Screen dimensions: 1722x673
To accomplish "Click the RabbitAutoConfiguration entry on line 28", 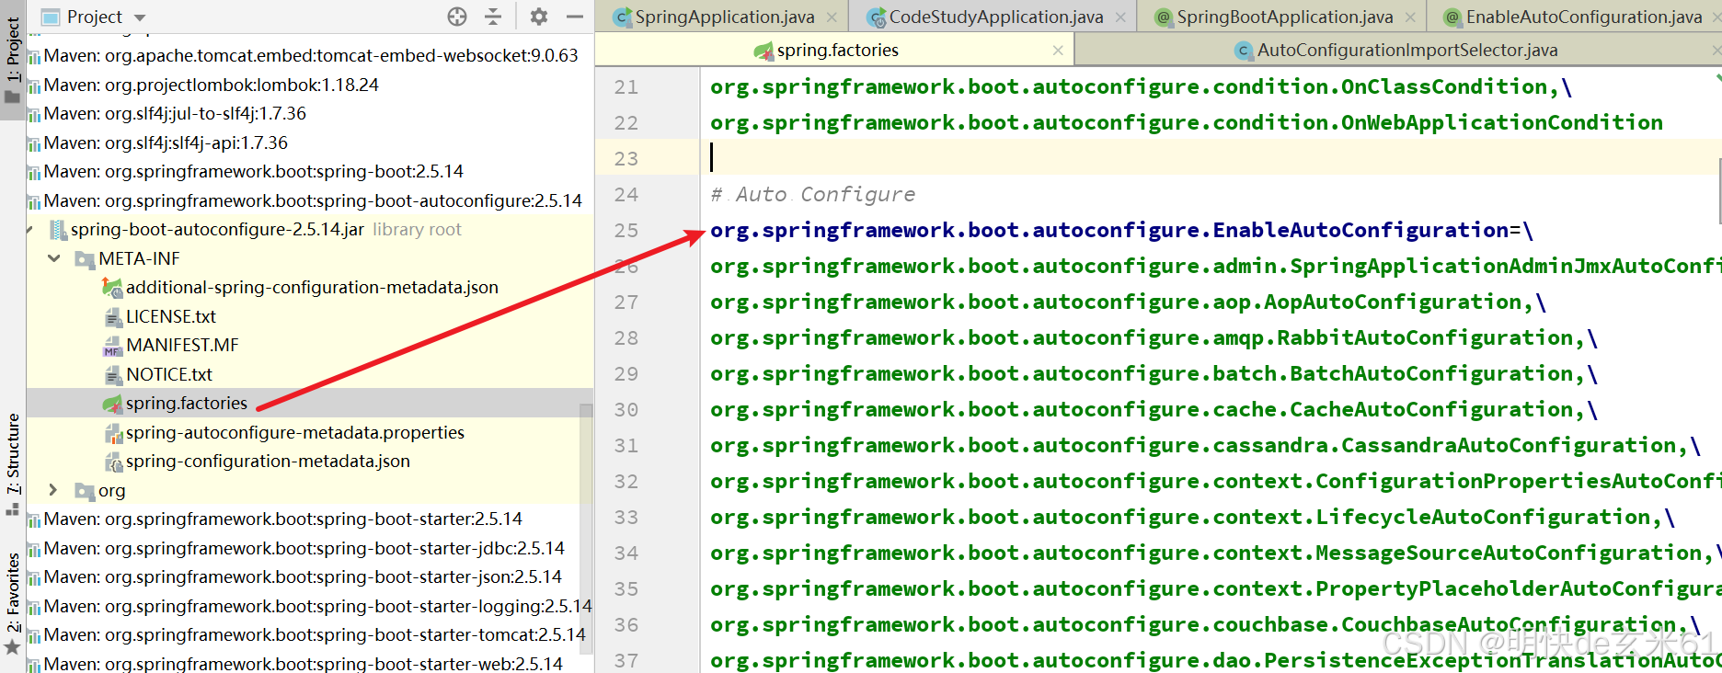I will (x=1154, y=338).
